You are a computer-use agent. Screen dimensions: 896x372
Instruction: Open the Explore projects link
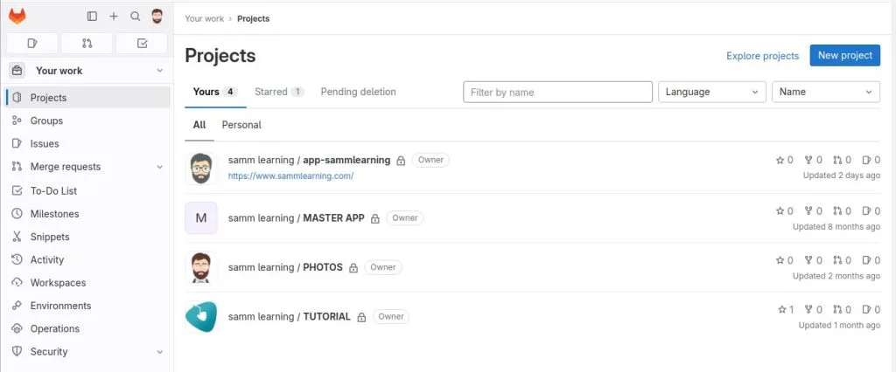762,56
